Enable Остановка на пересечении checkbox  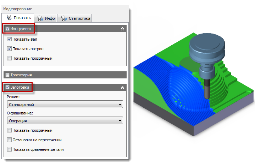pos(9,140)
